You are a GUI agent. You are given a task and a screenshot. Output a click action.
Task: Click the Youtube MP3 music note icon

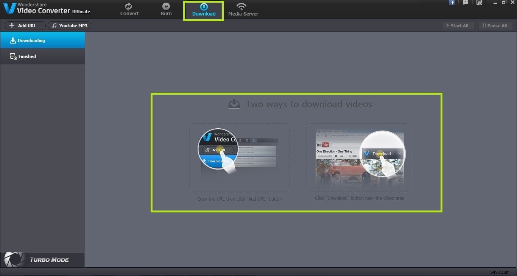click(x=54, y=25)
